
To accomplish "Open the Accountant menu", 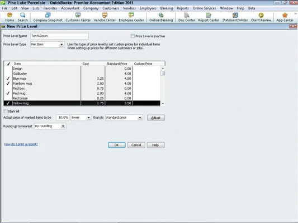I will [70, 8].
